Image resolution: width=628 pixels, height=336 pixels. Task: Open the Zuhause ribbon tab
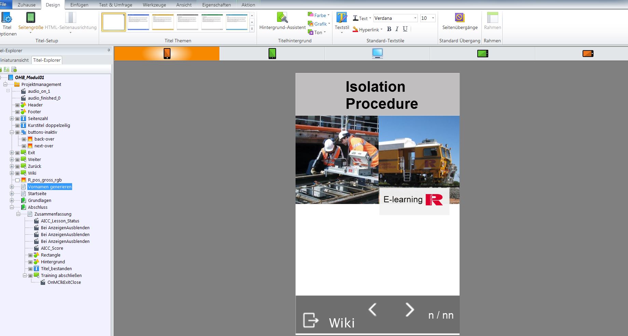coord(26,5)
